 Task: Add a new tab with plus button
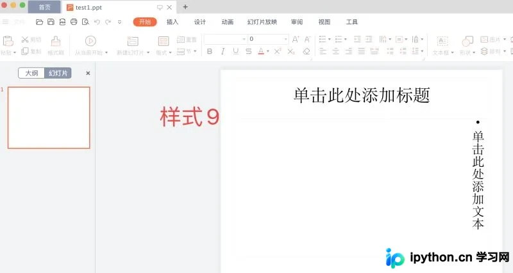tap(185, 7)
